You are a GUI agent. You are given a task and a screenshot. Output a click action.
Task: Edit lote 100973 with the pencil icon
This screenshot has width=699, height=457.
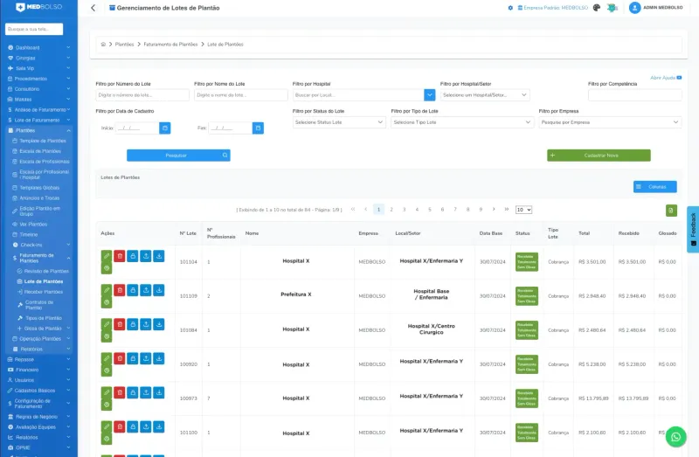[107, 392]
